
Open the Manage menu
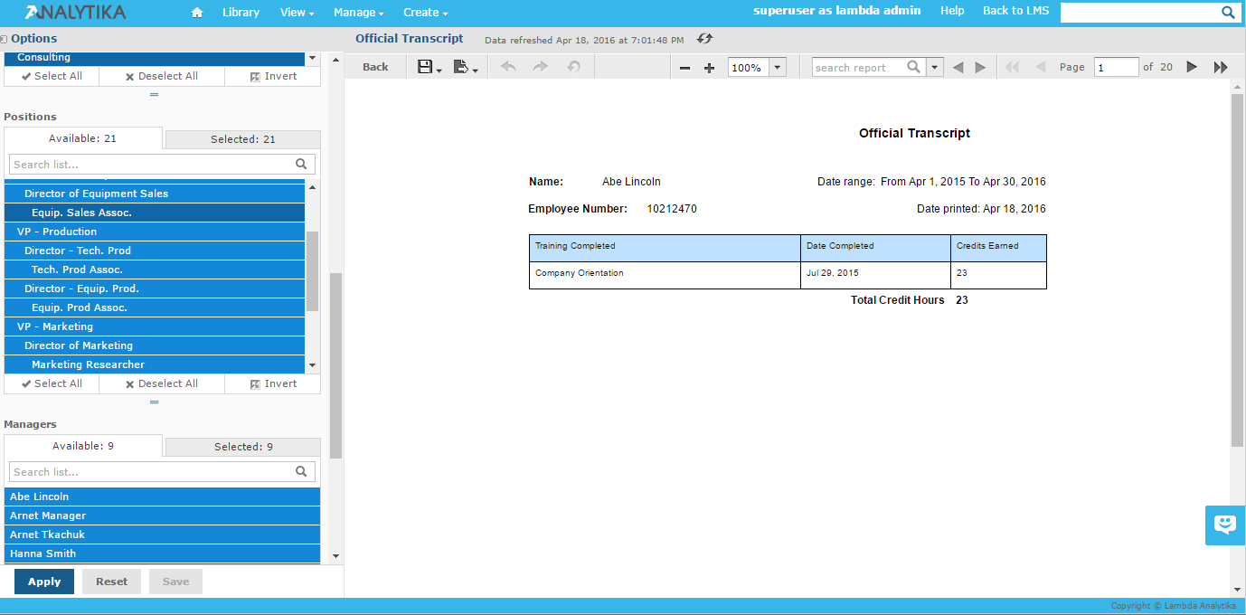click(x=358, y=13)
